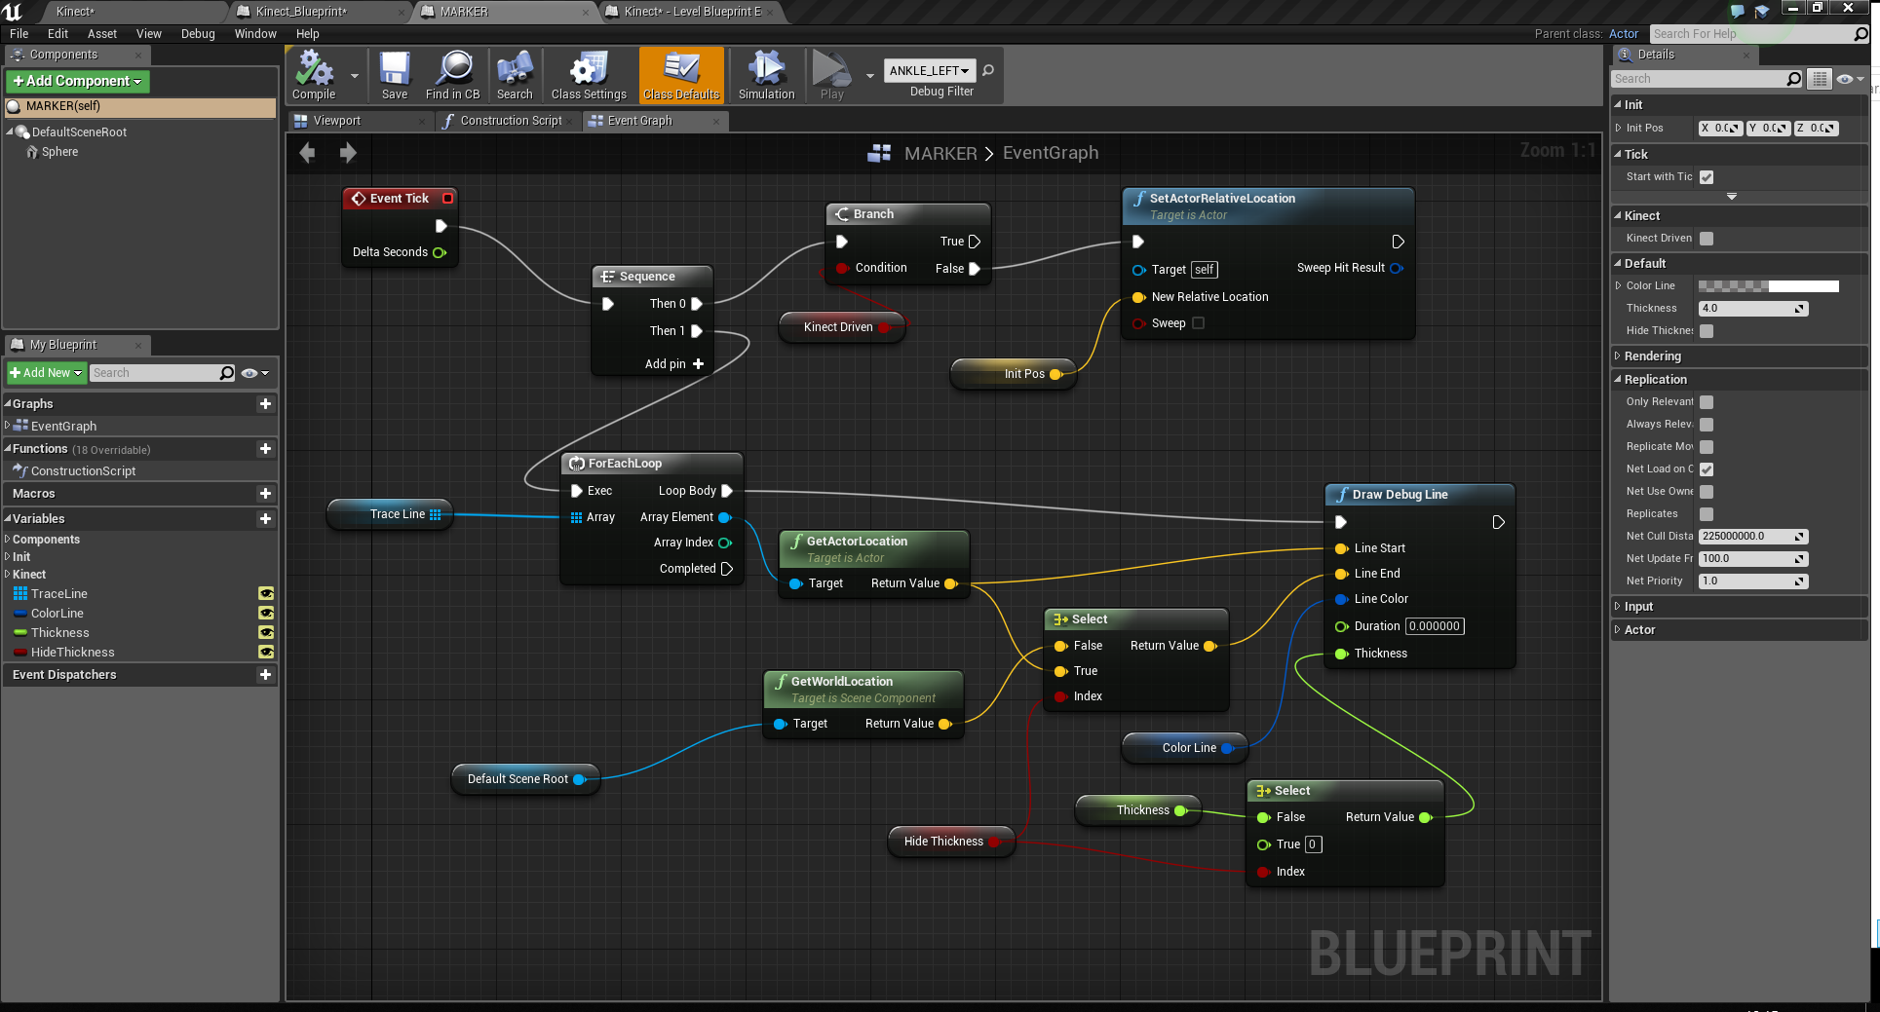
Task: Navigate forward in graph history
Action: pyautogui.click(x=348, y=153)
